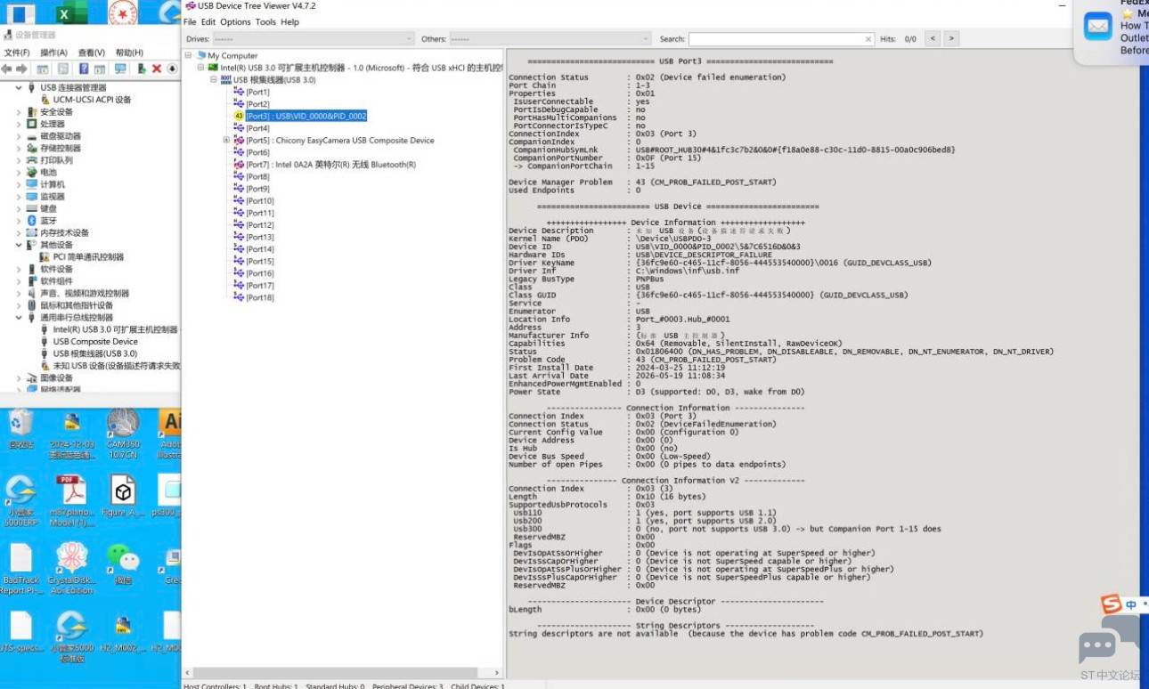The image size is (1149, 689).
Task: Click the Mail notification envelope icon
Action: (1098, 26)
